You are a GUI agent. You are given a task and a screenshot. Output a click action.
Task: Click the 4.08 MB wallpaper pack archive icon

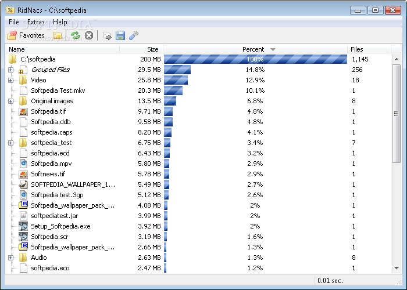click(23, 205)
